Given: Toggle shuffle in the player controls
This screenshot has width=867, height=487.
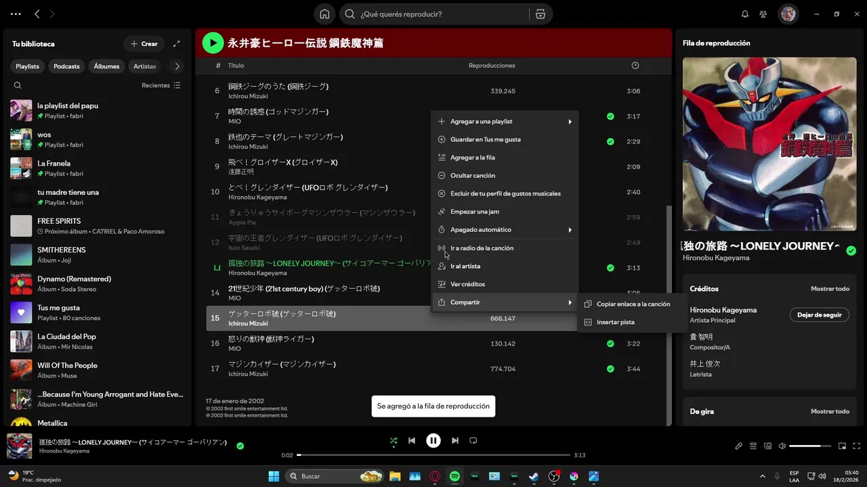Looking at the screenshot, I should coord(394,441).
